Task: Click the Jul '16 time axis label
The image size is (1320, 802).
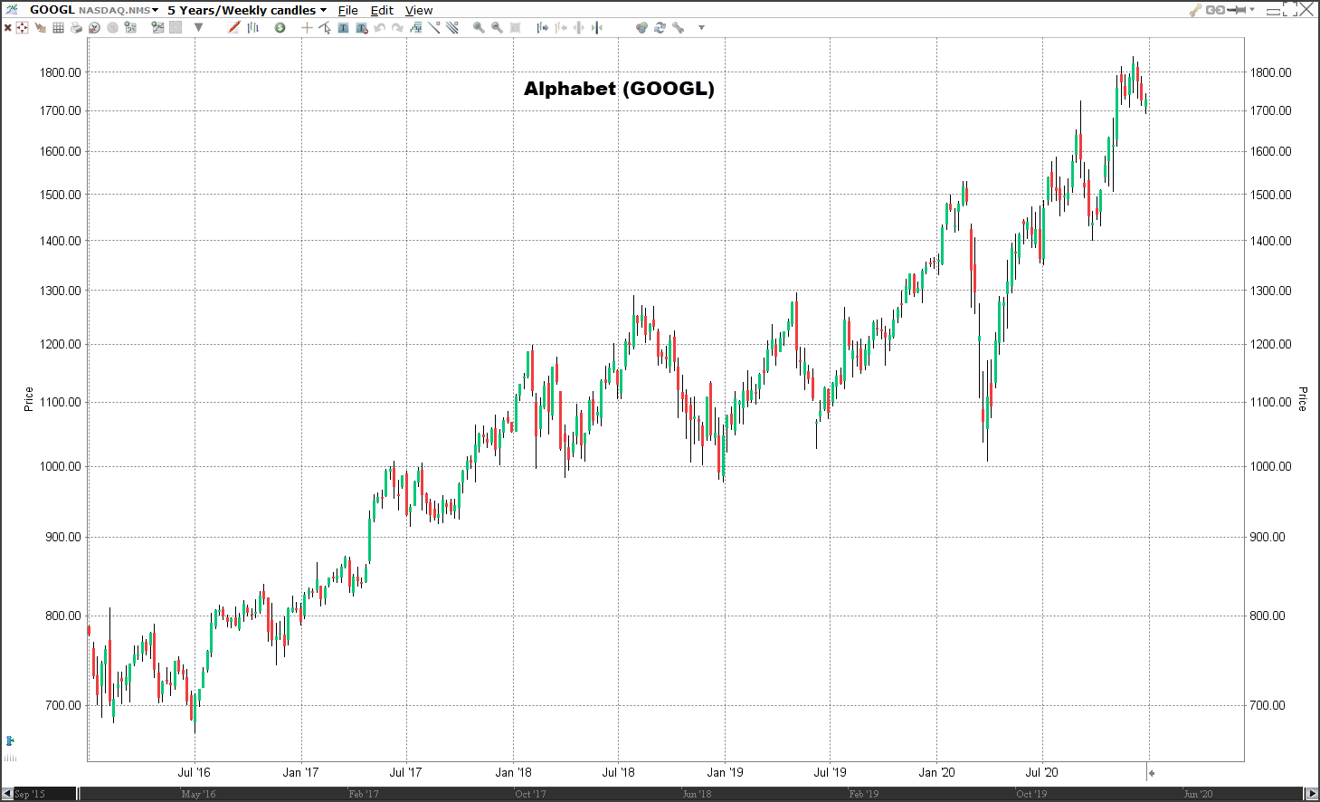Action: tap(194, 772)
